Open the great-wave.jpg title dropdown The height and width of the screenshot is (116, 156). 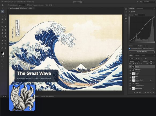(78, 2)
